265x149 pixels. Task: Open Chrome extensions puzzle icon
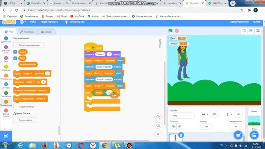point(249,10)
